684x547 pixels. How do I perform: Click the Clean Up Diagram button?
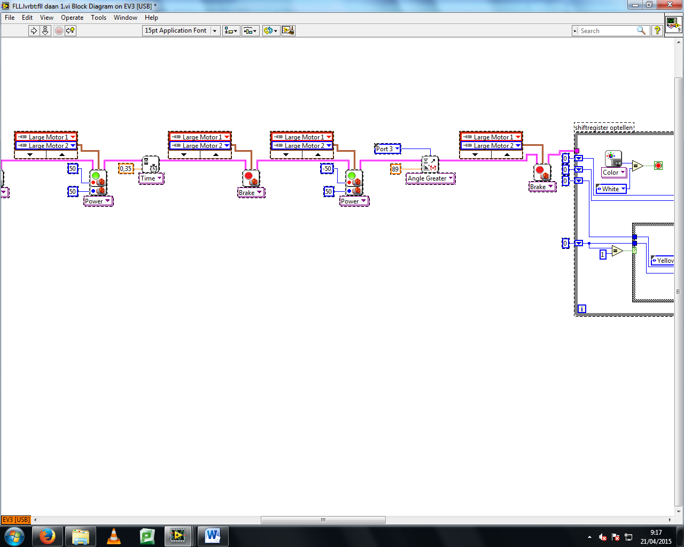(289, 31)
